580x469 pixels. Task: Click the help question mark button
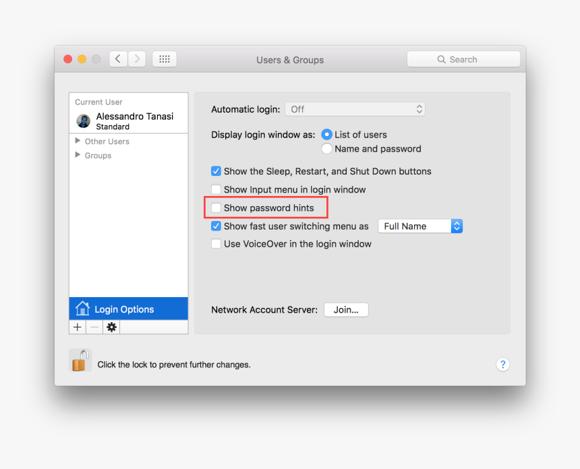coord(502,365)
